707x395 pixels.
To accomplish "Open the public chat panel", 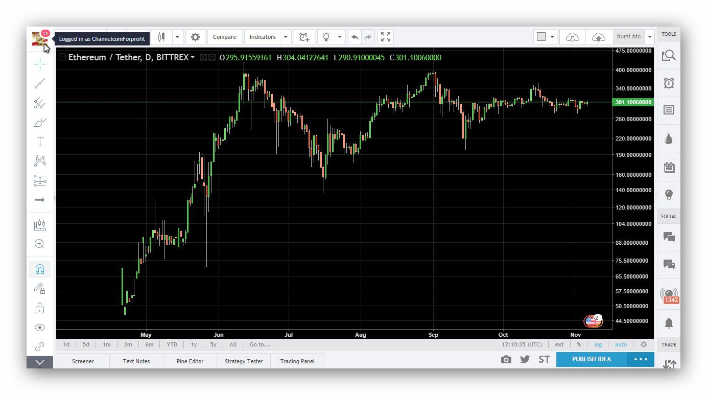I will coord(669,237).
